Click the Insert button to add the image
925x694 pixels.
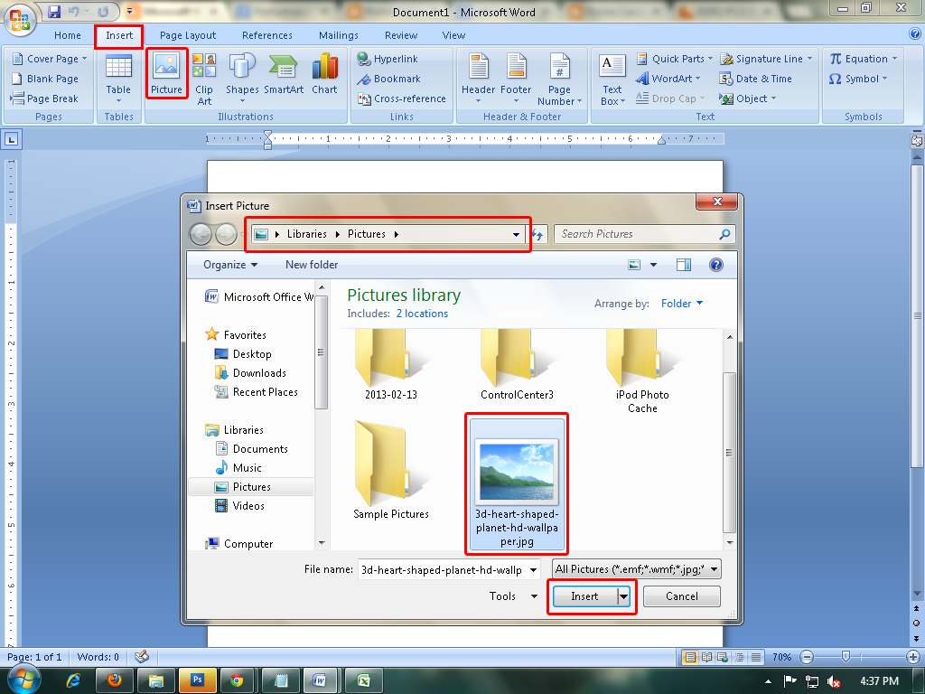coord(584,596)
